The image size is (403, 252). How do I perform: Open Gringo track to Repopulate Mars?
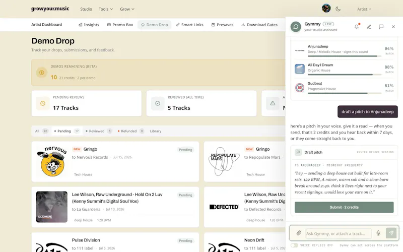262,149
